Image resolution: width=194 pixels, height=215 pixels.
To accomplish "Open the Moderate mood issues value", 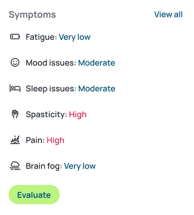I will pos(97,63).
